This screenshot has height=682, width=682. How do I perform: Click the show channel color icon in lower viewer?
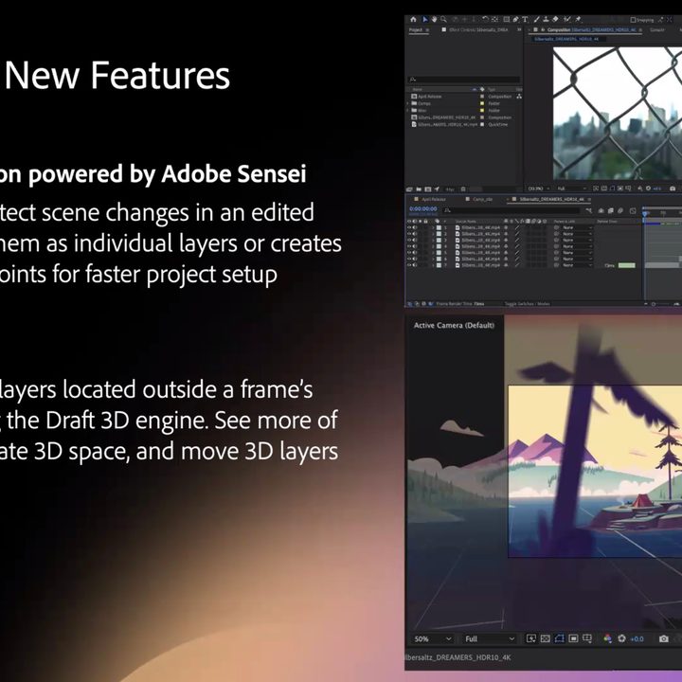tap(607, 638)
